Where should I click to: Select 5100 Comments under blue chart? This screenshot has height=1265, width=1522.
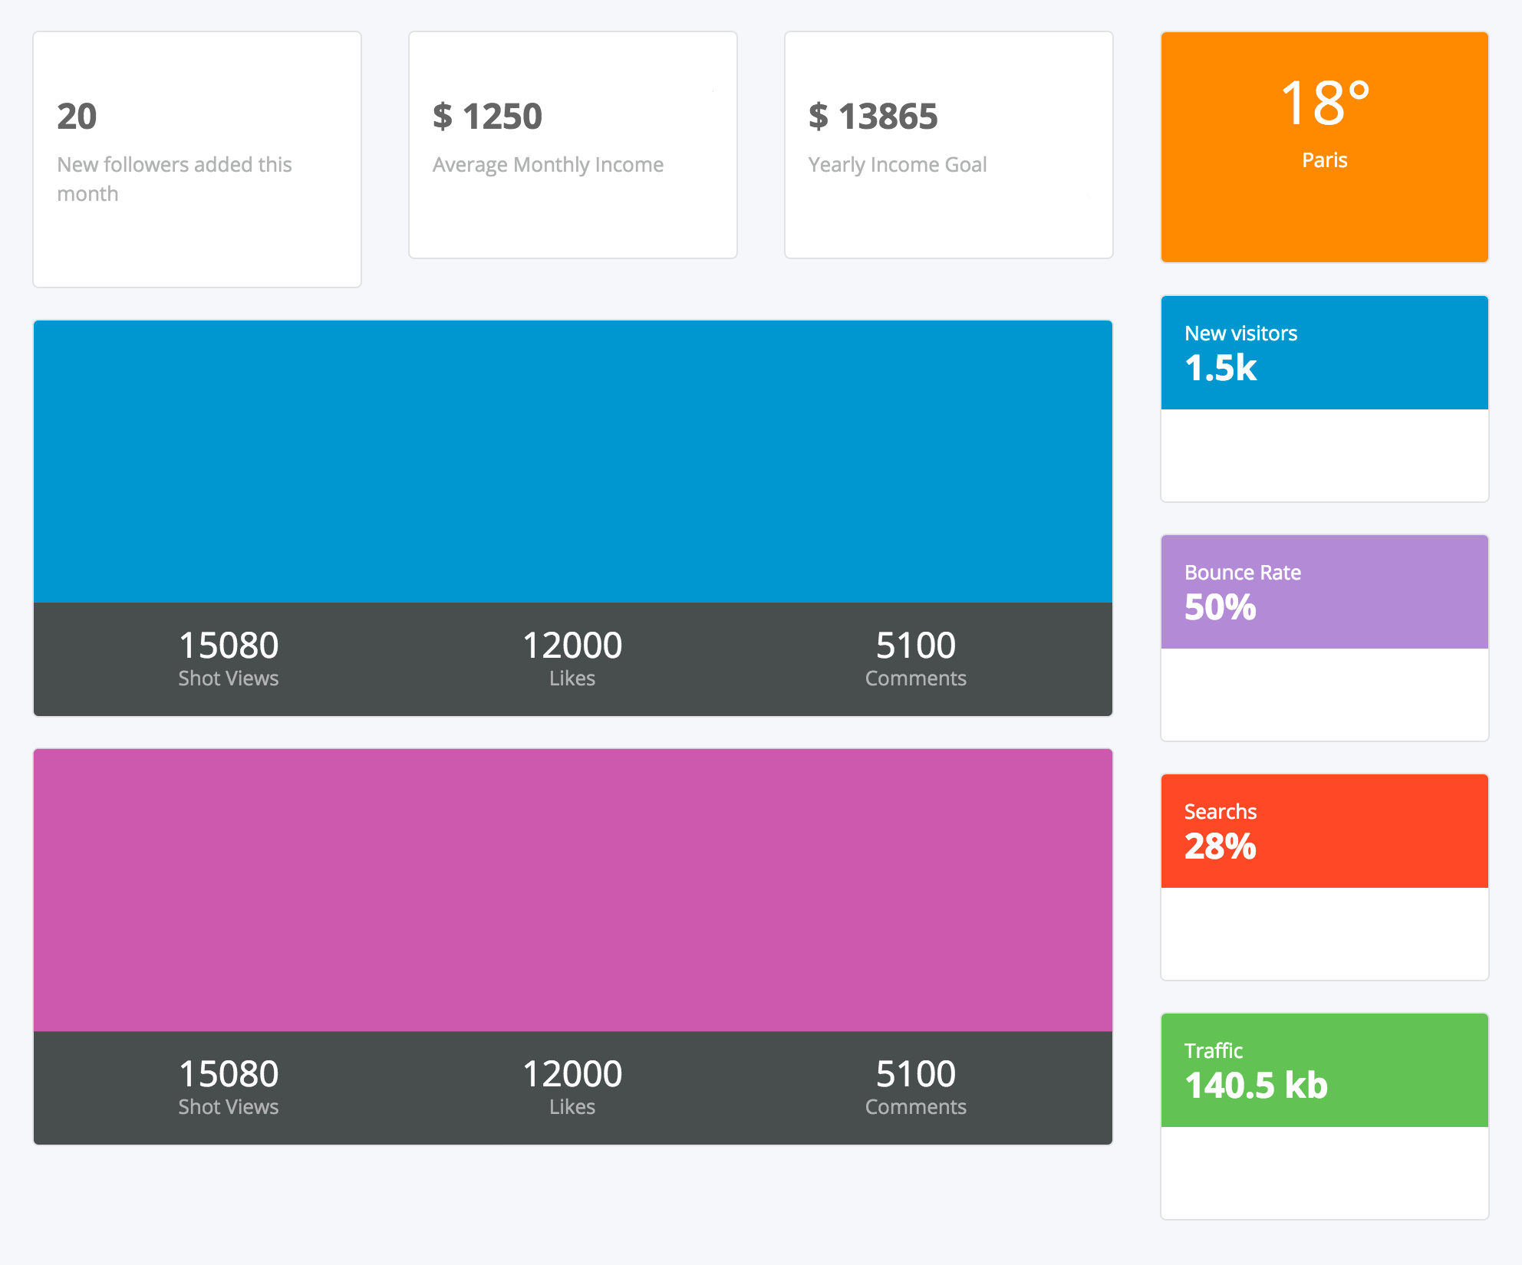(x=915, y=658)
